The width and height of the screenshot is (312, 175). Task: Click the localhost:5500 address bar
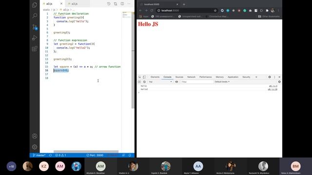(x=187, y=11)
